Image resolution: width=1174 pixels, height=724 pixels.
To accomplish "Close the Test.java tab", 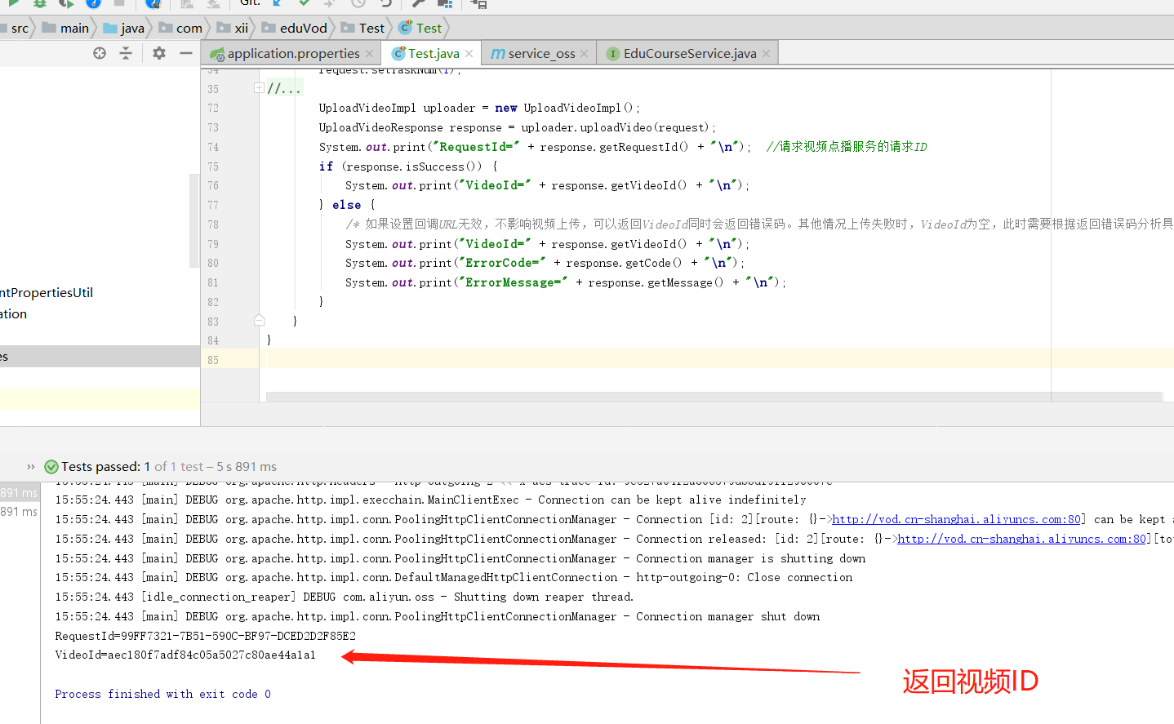I will [x=469, y=54].
